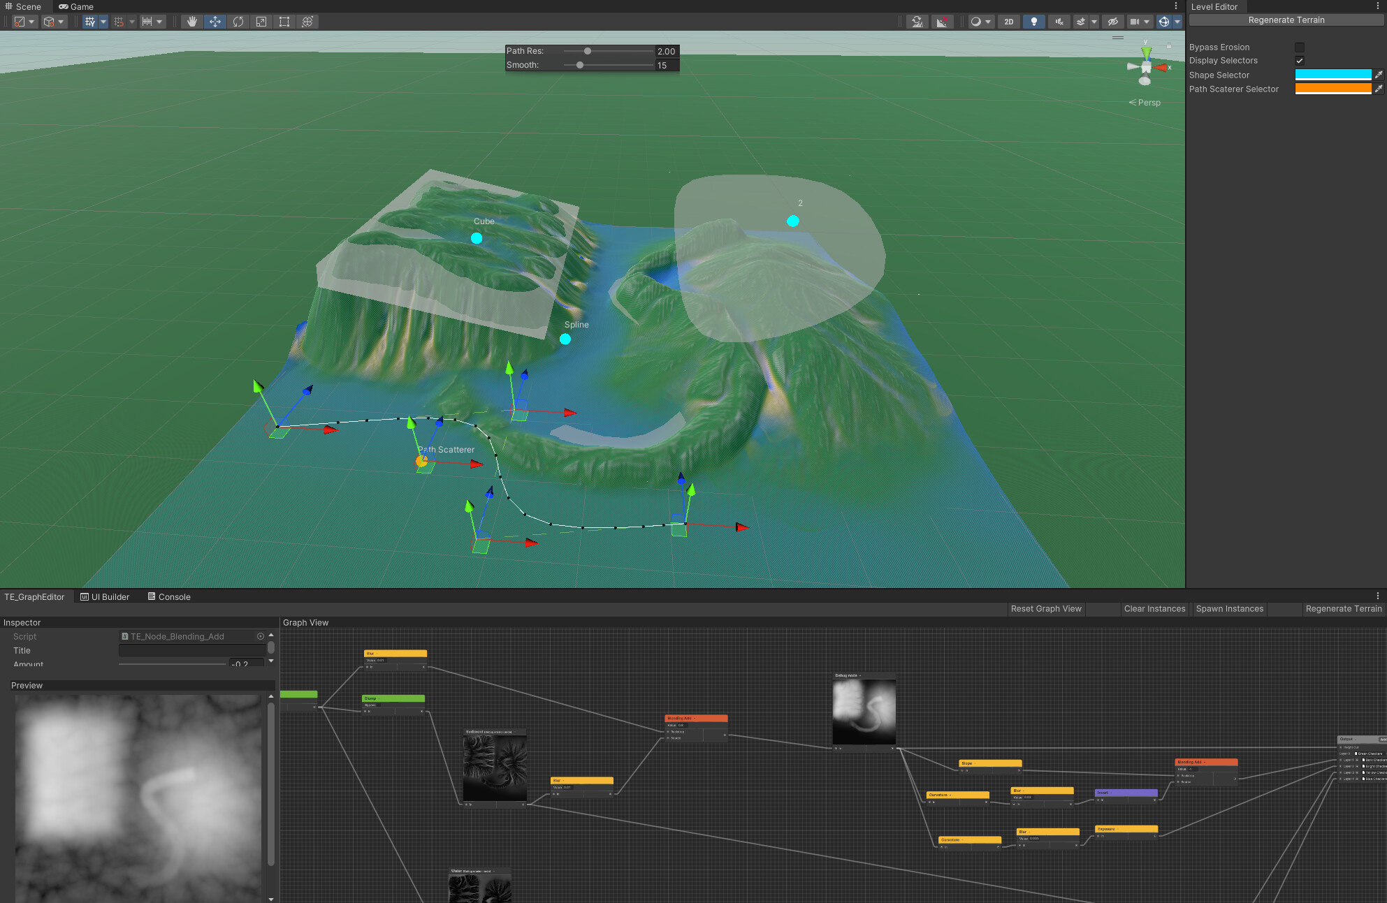This screenshot has width=1387, height=903.
Task: Click the eyedropper next to Shape Selector
Action: pos(1379,75)
